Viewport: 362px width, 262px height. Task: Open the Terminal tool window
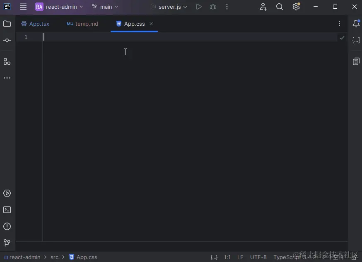(7, 210)
